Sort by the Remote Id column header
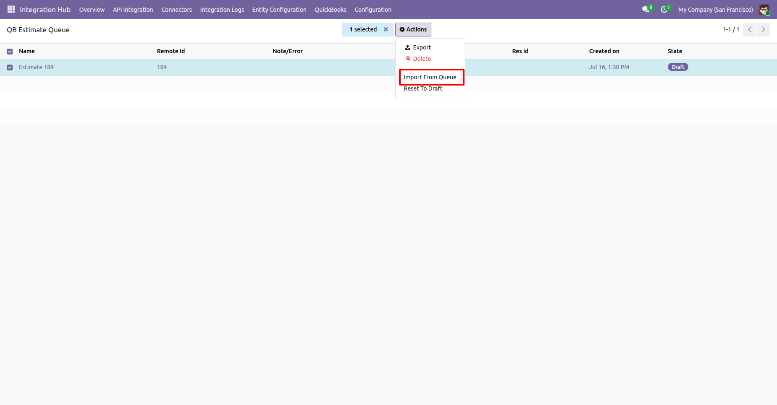This screenshot has height=405, width=777. point(171,51)
